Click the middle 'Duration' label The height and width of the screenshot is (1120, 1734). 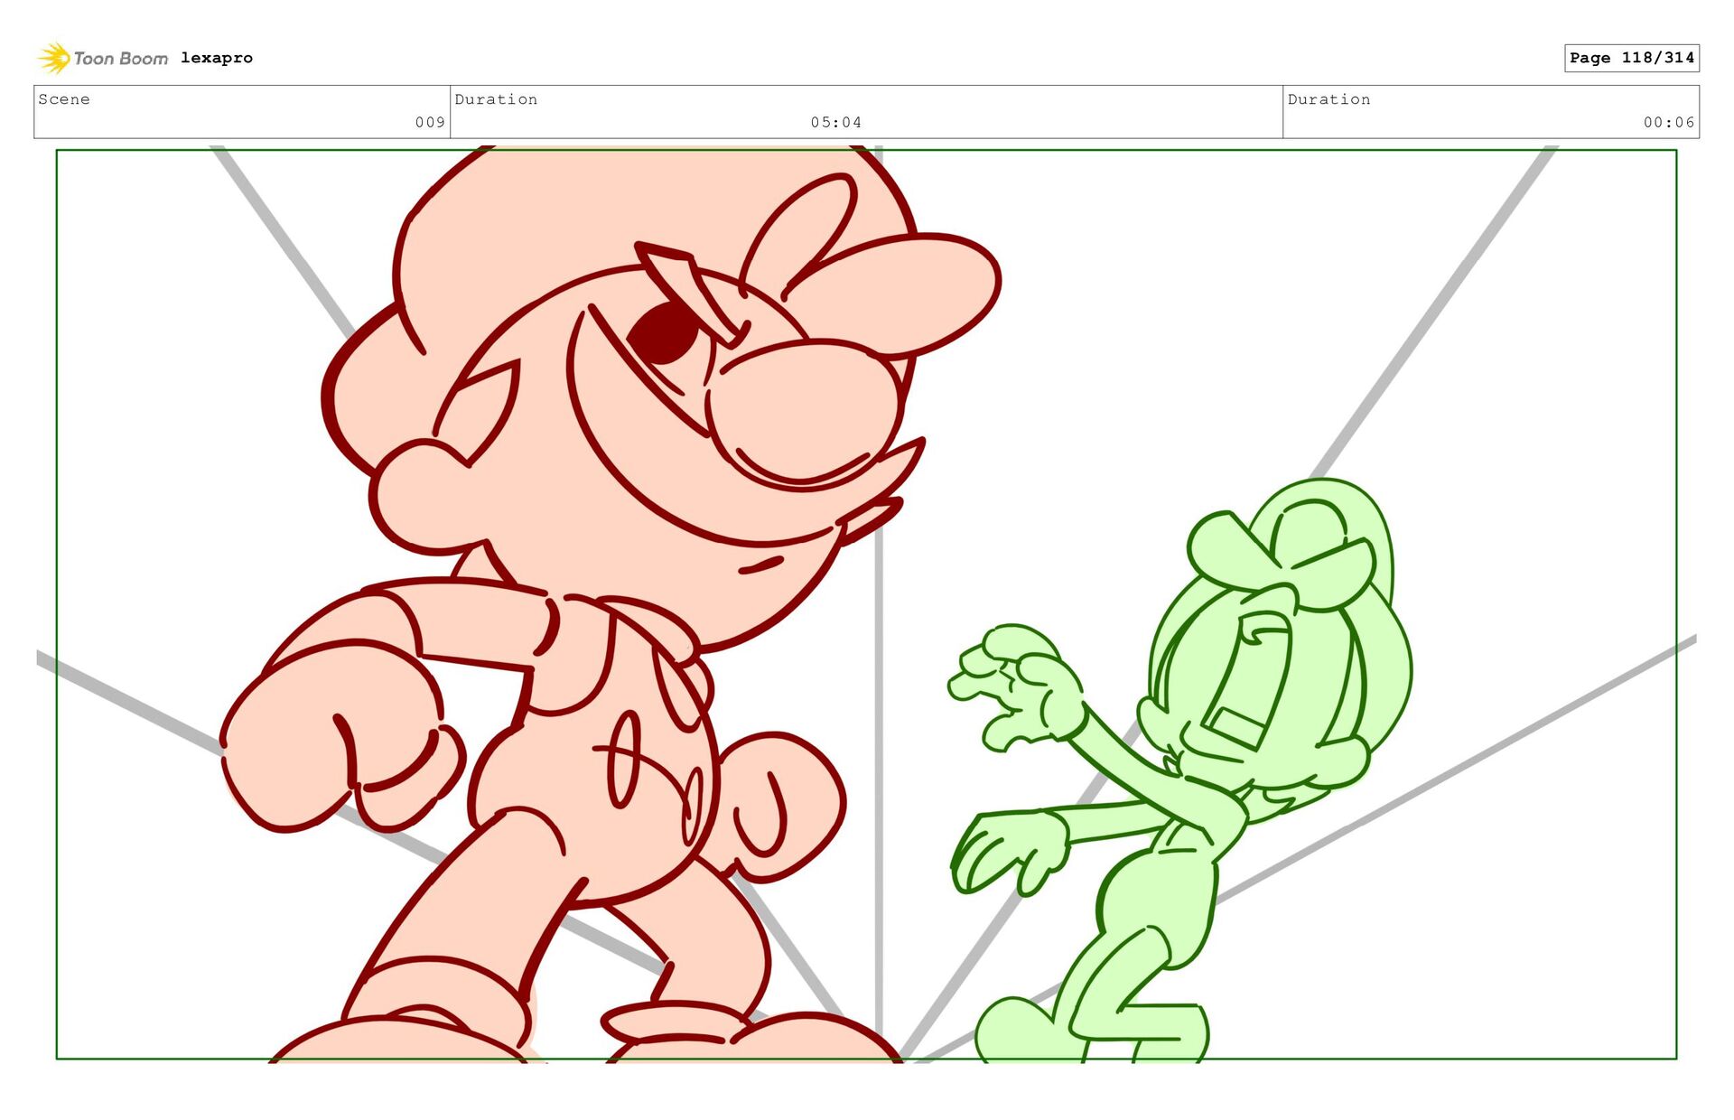(x=496, y=99)
